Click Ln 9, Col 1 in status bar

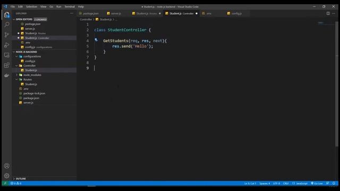click(x=250, y=184)
